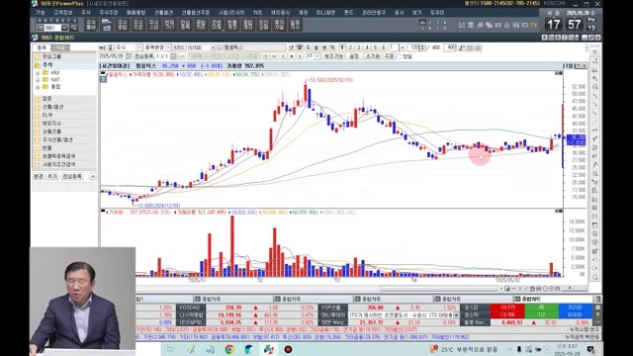Image resolution: width=633 pixels, height=356 pixels.
Task: Switch chart period to 주 (weekly)
Action: (x=308, y=47)
